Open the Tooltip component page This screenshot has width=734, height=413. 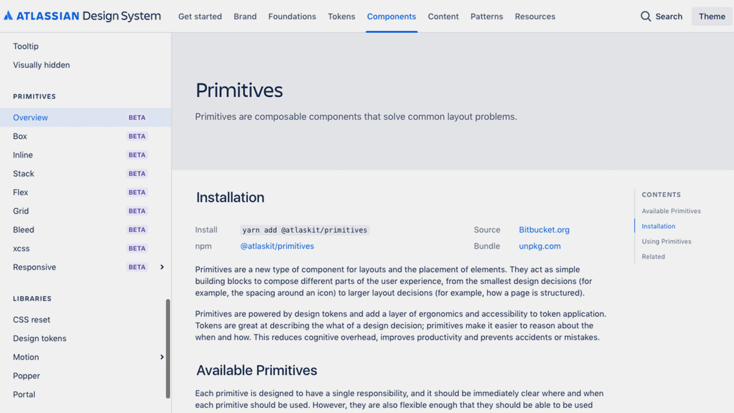coord(26,46)
